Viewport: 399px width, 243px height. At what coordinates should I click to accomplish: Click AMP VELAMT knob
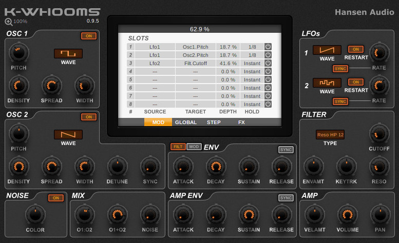[314, 215]
